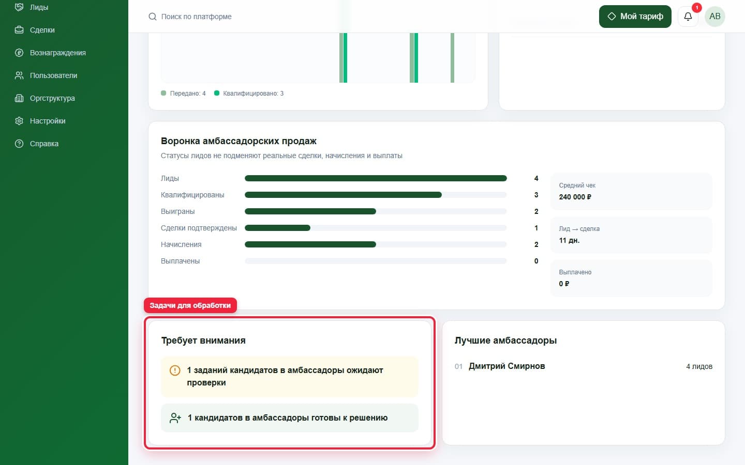Click the Воронка амбассадорских продаж heading
The width and height of the screenshot is (745, 465).
(x=239, y=141)
